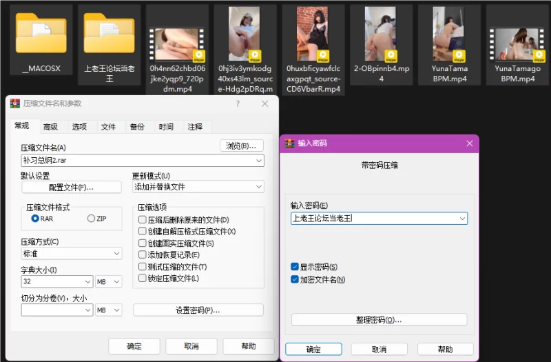The width and height of the screenshot is (551, 362).
Task: Click the 浏览(B)... button
Action: pyautogui.click(x=241, y=145)
